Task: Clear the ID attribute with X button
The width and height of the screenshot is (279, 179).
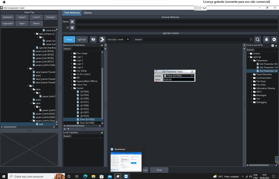Action: 72,28
